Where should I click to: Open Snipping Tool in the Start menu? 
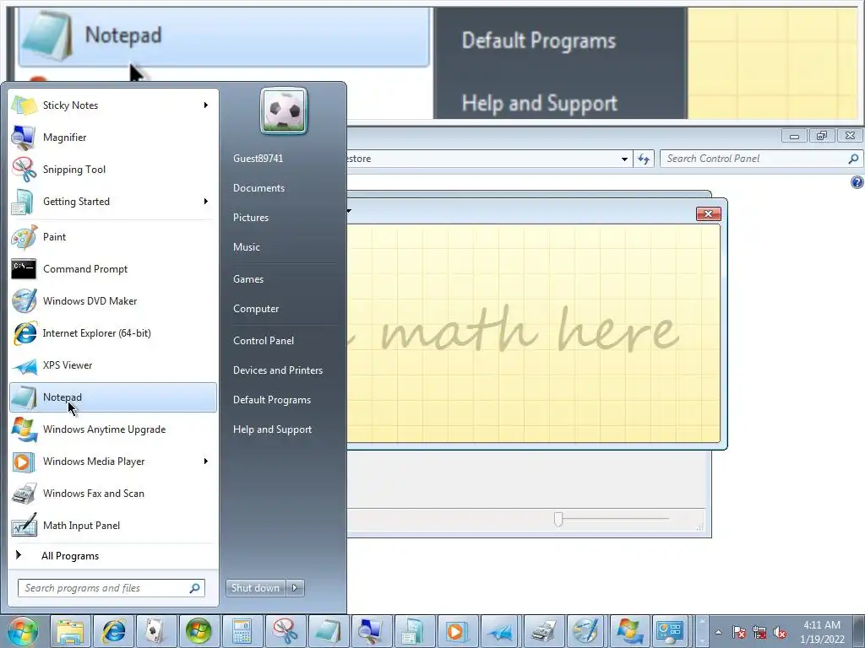pos(113,169)
